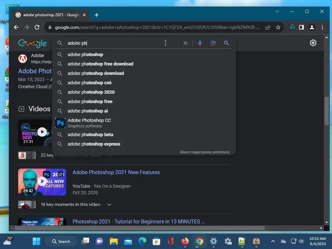Image resolution: width=332 pixels, height=249 pixels.
Task: Open taskbar Search box
Action: coord(61,241)
